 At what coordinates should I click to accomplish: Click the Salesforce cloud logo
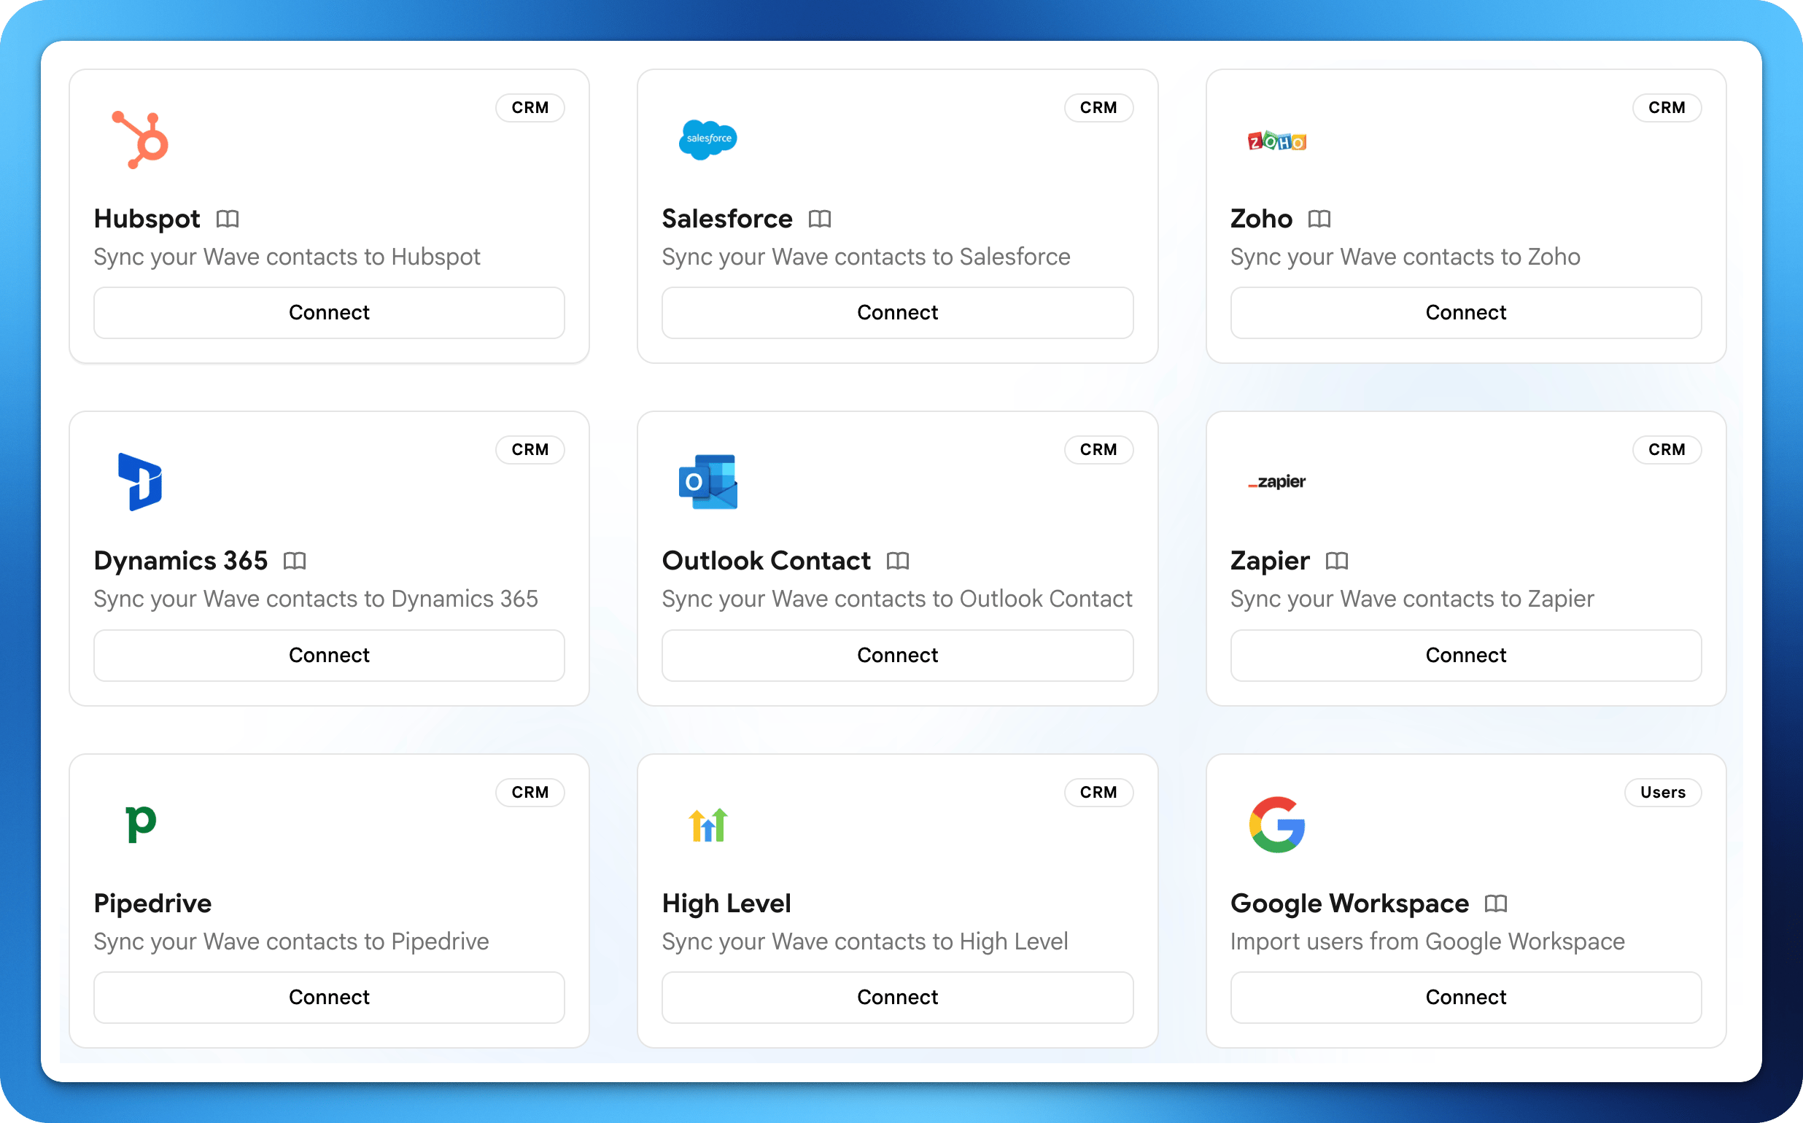pos(708,139)
